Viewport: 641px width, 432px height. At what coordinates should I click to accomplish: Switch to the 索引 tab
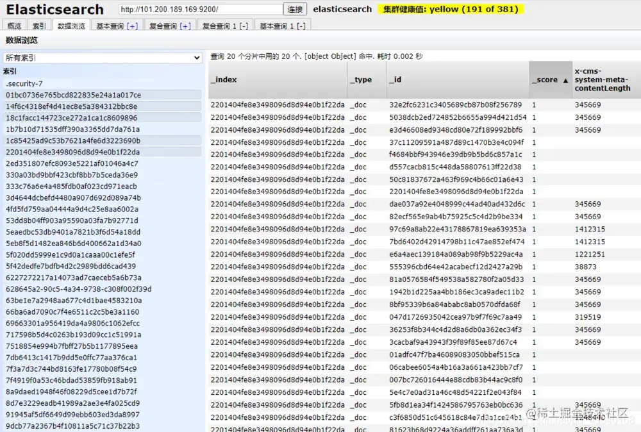point(39,26)
